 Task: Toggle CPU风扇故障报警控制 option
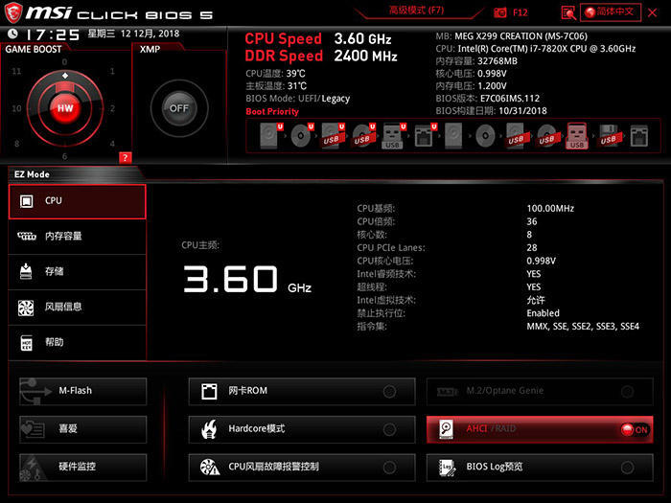tap(302, 468)
